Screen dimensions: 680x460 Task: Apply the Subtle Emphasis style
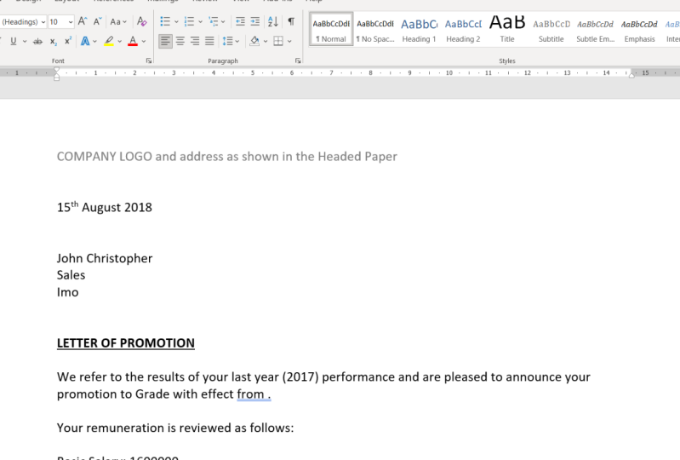(596, 29)
